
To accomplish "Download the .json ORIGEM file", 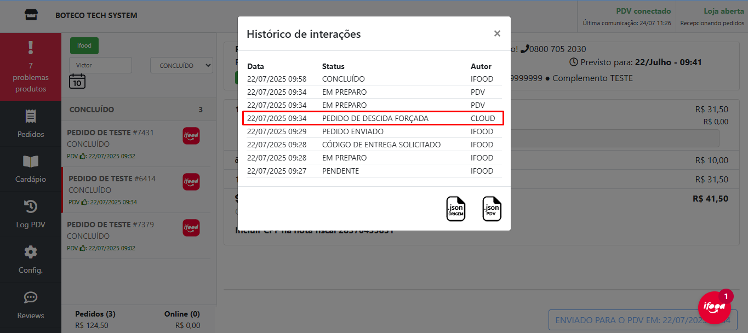I will 455,209.
